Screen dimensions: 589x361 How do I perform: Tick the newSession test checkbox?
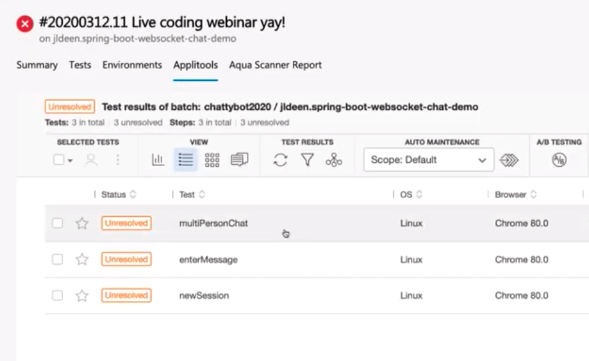57,296
